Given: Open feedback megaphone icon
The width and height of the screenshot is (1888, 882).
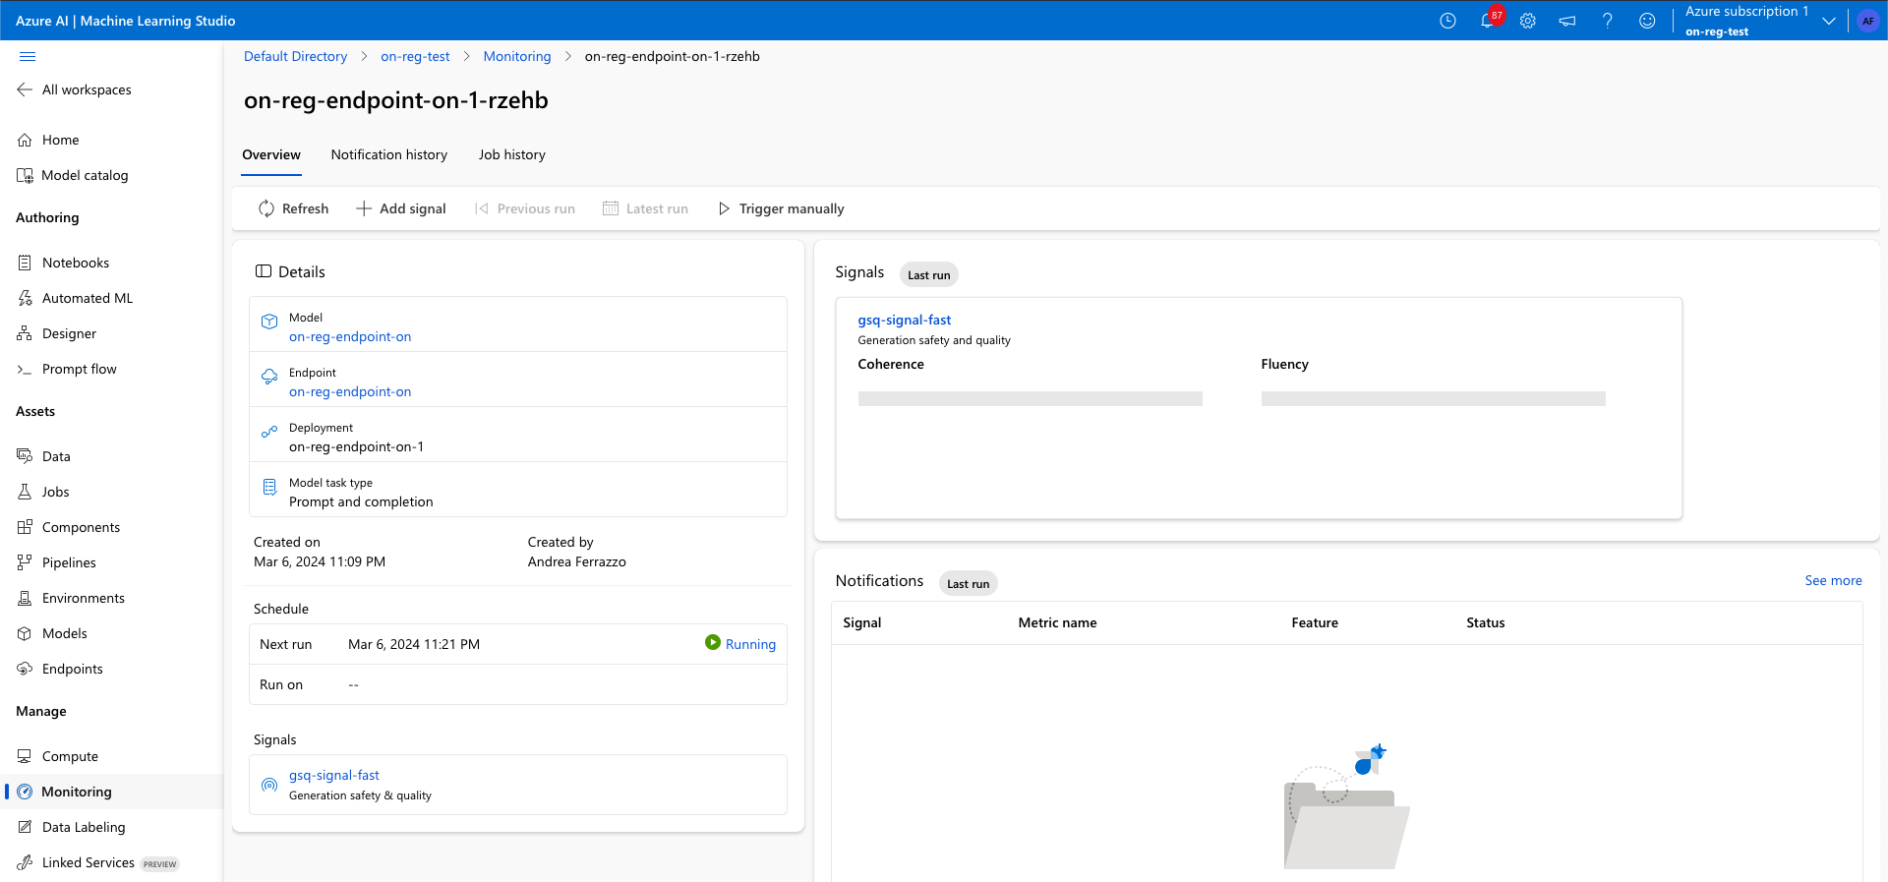Looking at the screenshot, I should pos(1567,21).
